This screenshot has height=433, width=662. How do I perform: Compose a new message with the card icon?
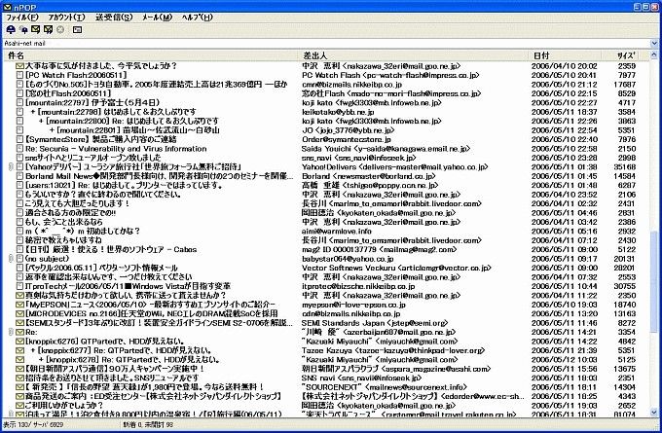pyautogui.click(x=77, y=29)
